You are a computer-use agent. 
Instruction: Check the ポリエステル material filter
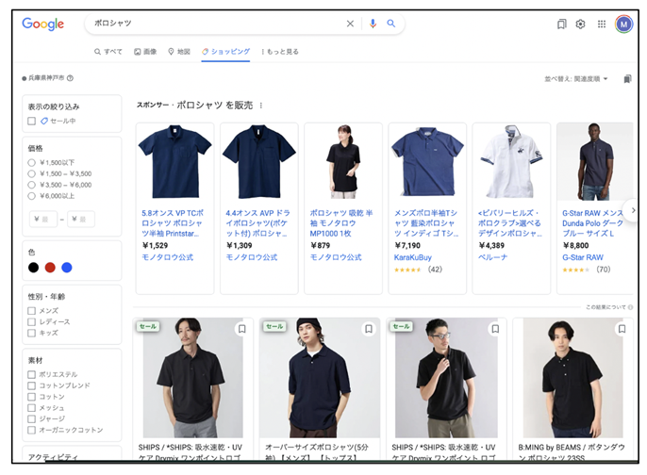coord(31,374)
